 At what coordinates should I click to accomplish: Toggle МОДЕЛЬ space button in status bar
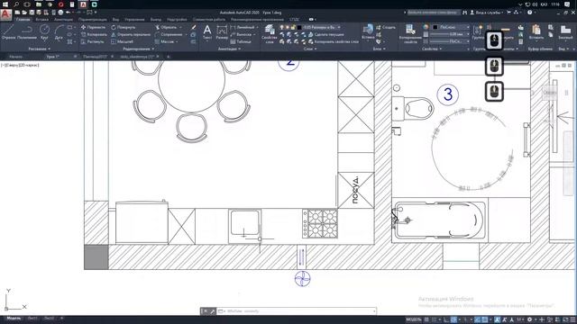click(413, 319)
